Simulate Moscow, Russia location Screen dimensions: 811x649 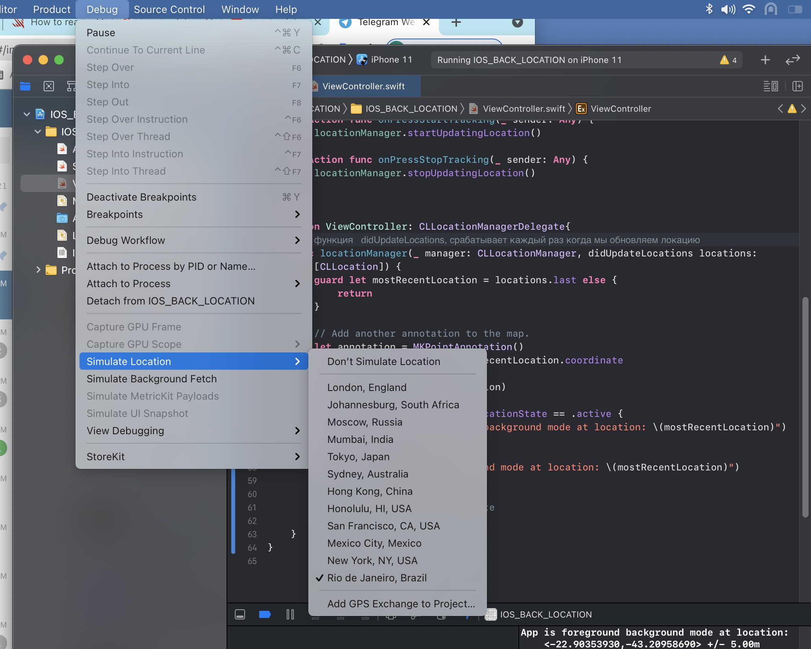click(x=398, y=422)
